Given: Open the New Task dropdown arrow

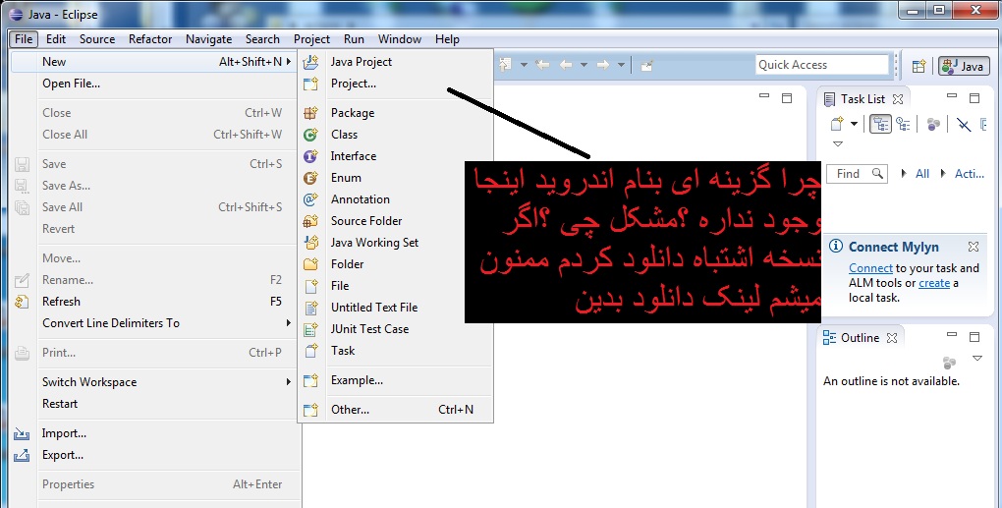Looking at the screenshot, I should point(855,124).
